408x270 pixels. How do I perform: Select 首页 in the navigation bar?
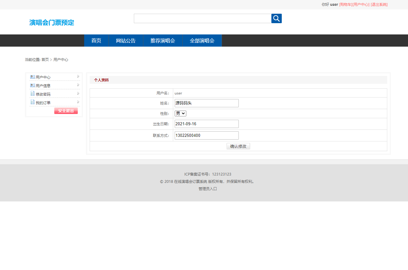pyautogui.click(x=96, y=41)
